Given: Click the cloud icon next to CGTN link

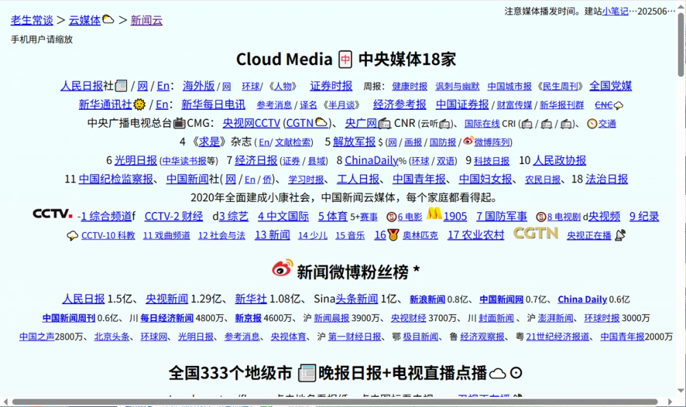Looking at the screenshot, I should click(x=322, y=123).
